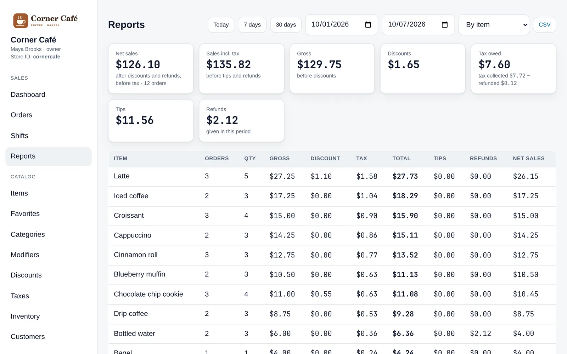Select the Chocolate chip cookie row name
567x354 pixels.
click(148, 294)
